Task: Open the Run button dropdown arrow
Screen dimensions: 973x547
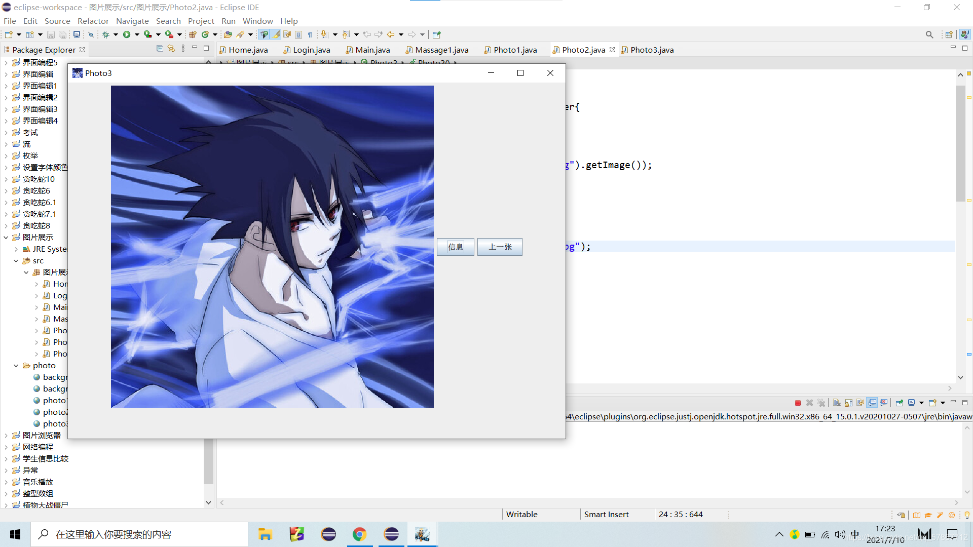Action: (137, 34)
